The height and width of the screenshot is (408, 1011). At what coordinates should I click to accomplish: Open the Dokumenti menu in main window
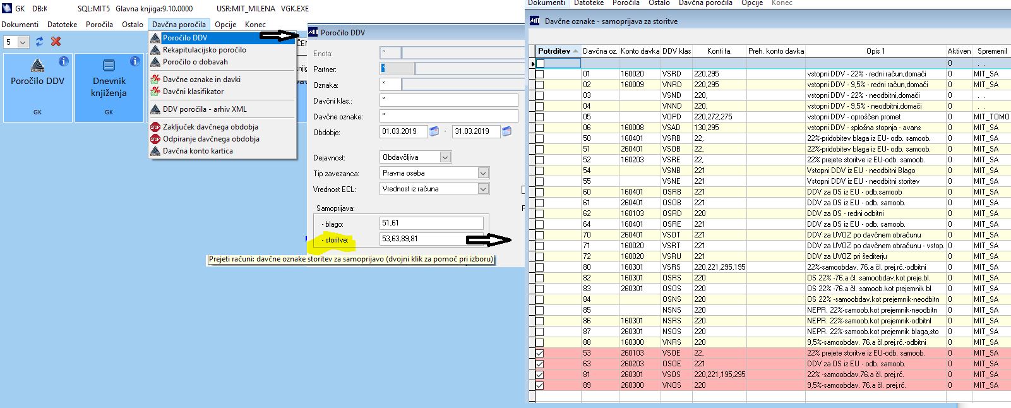(20, 25)
